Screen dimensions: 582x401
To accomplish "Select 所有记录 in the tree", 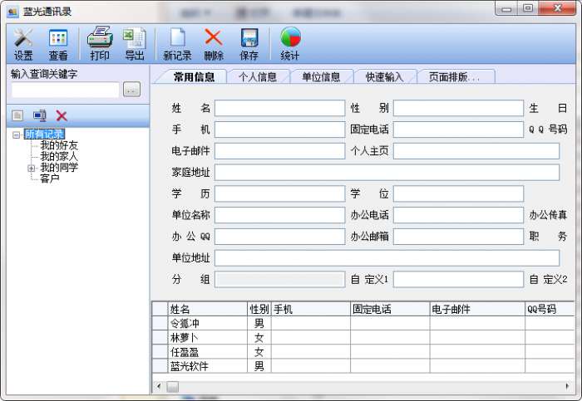I will (44, 134).
